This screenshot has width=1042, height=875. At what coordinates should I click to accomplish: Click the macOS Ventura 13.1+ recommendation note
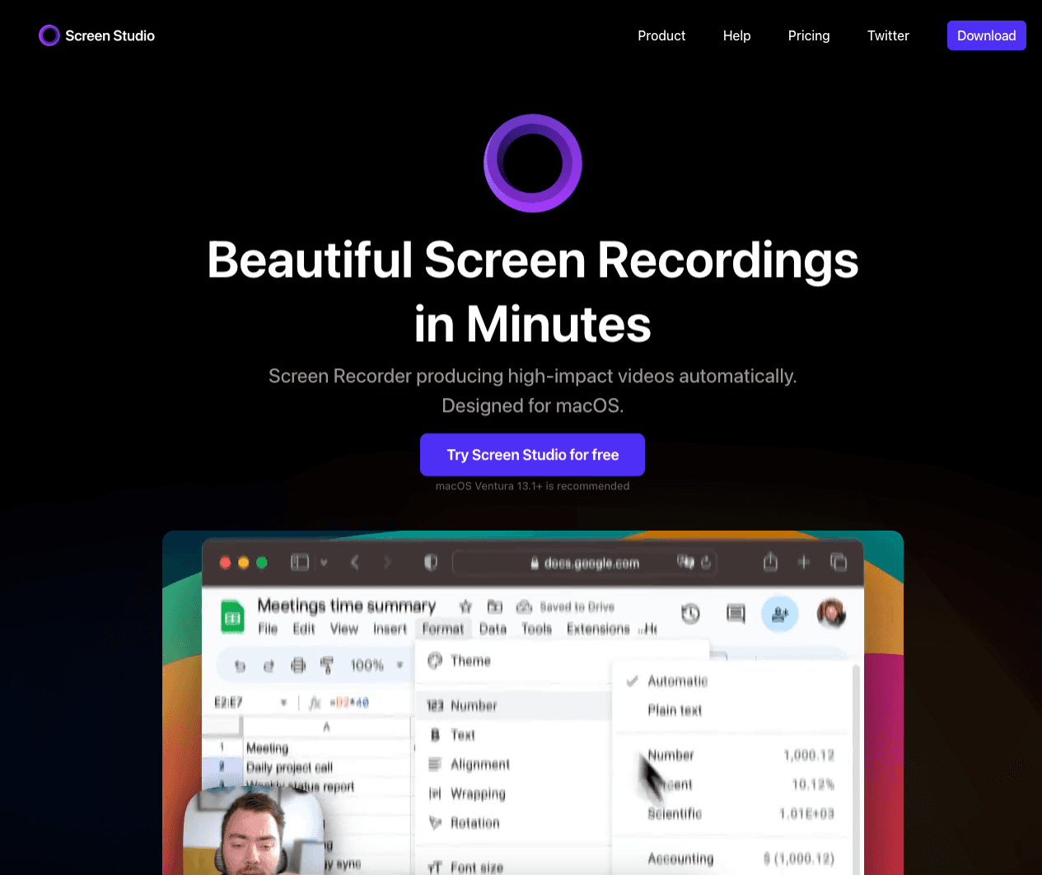point(532,486)
